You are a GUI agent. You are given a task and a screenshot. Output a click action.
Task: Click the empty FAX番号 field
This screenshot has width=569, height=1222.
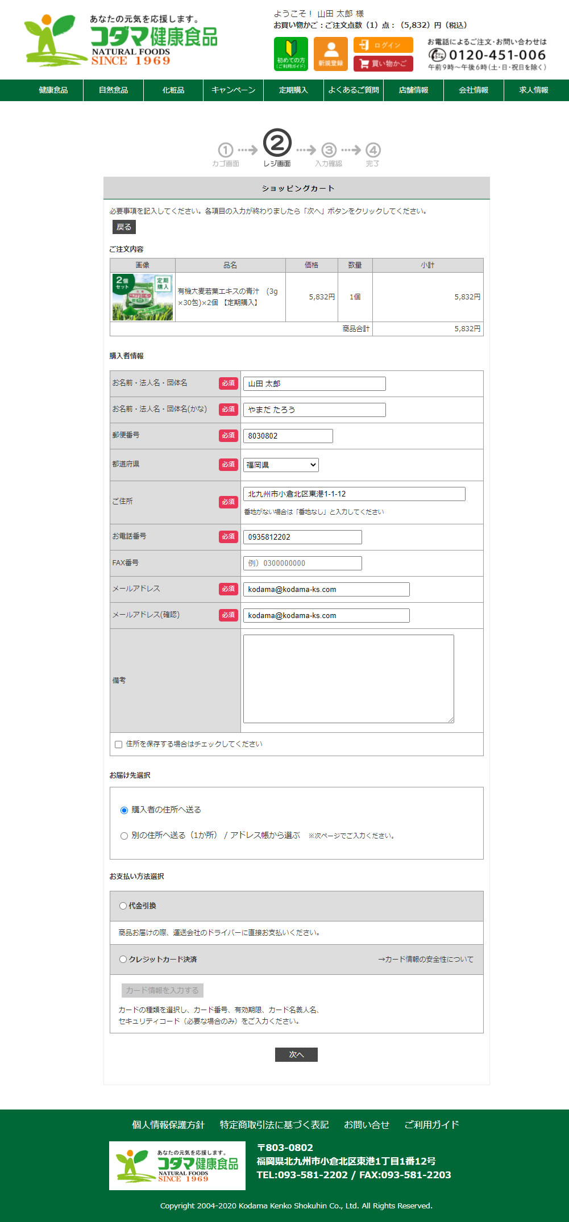click(302, 564)
